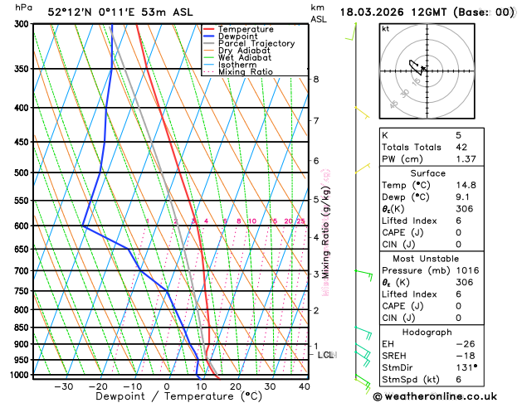Click the 'Pressure (mb)' value 1016
Image resolution: width=522 pixels, height=403 pixels.
tap(467, 270)
